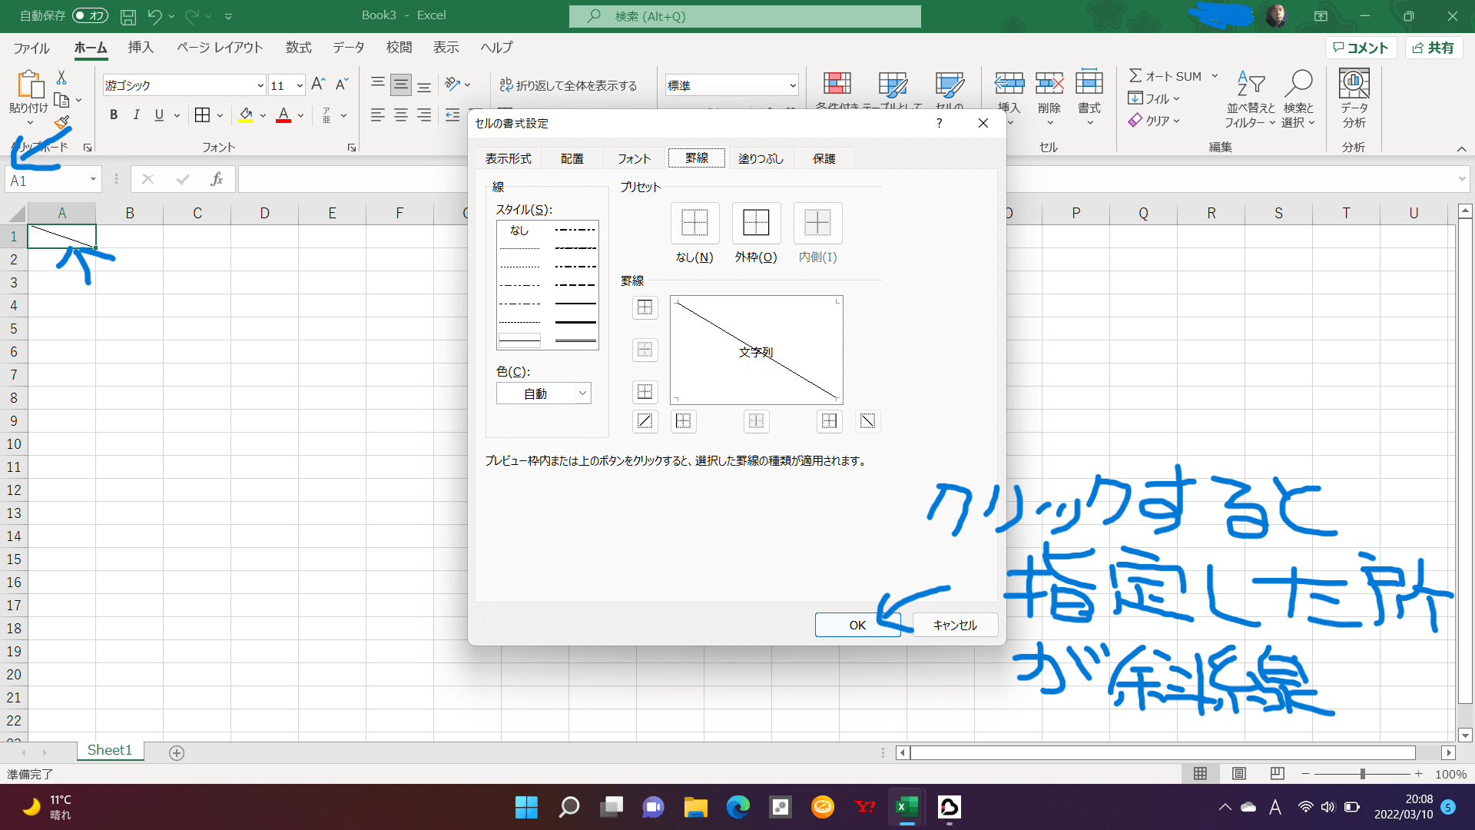This screenshot has height=830, width=1475.
Task: Select the outline (外枠) preset
Action: click(756, 224)
